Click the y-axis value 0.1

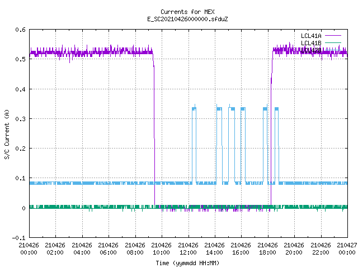20,178
